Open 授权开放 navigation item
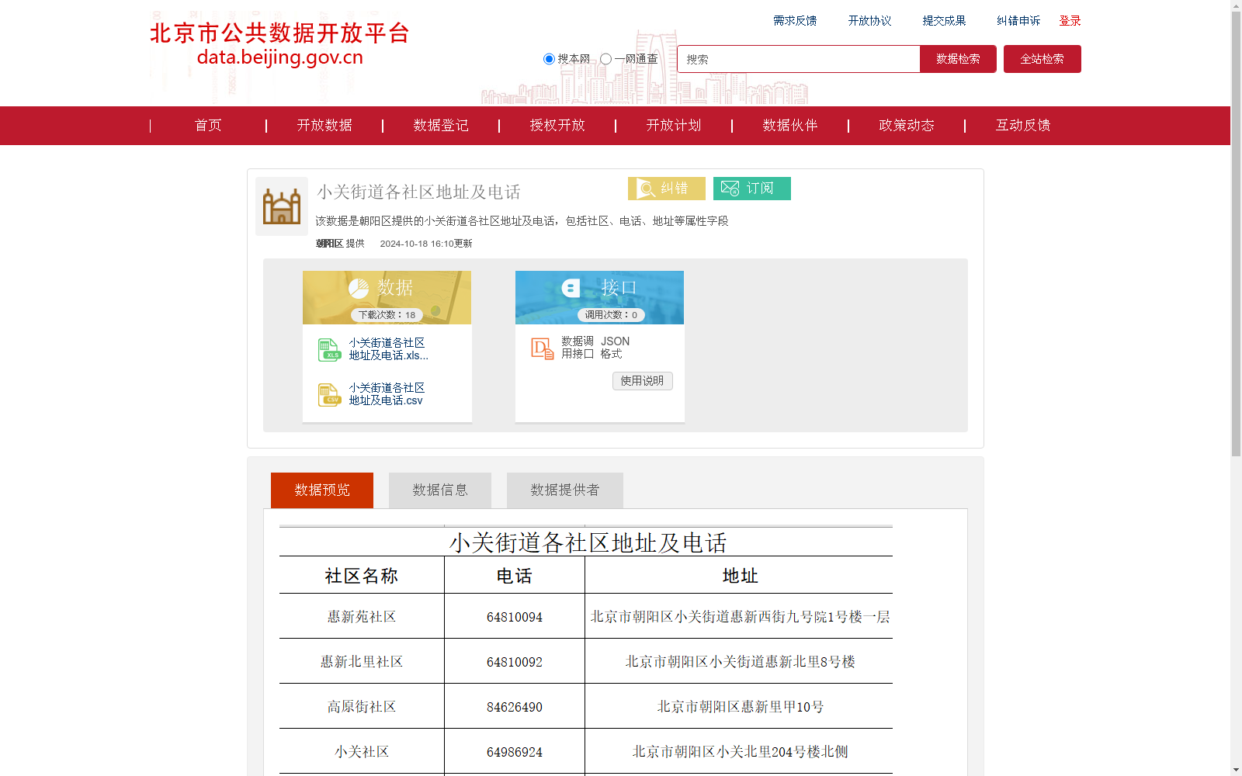The width and height of the screenshot is (1242, 776). click(x=557, y=126)
